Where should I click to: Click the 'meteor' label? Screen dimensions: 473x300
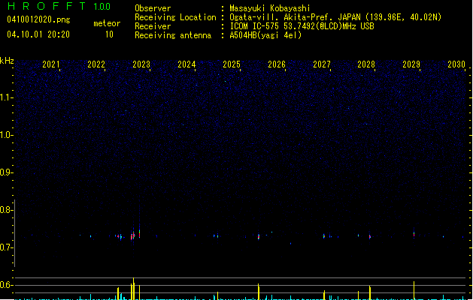tap(107, 23)
